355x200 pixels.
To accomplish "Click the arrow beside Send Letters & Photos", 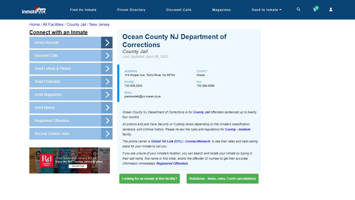I will point(107,68).
